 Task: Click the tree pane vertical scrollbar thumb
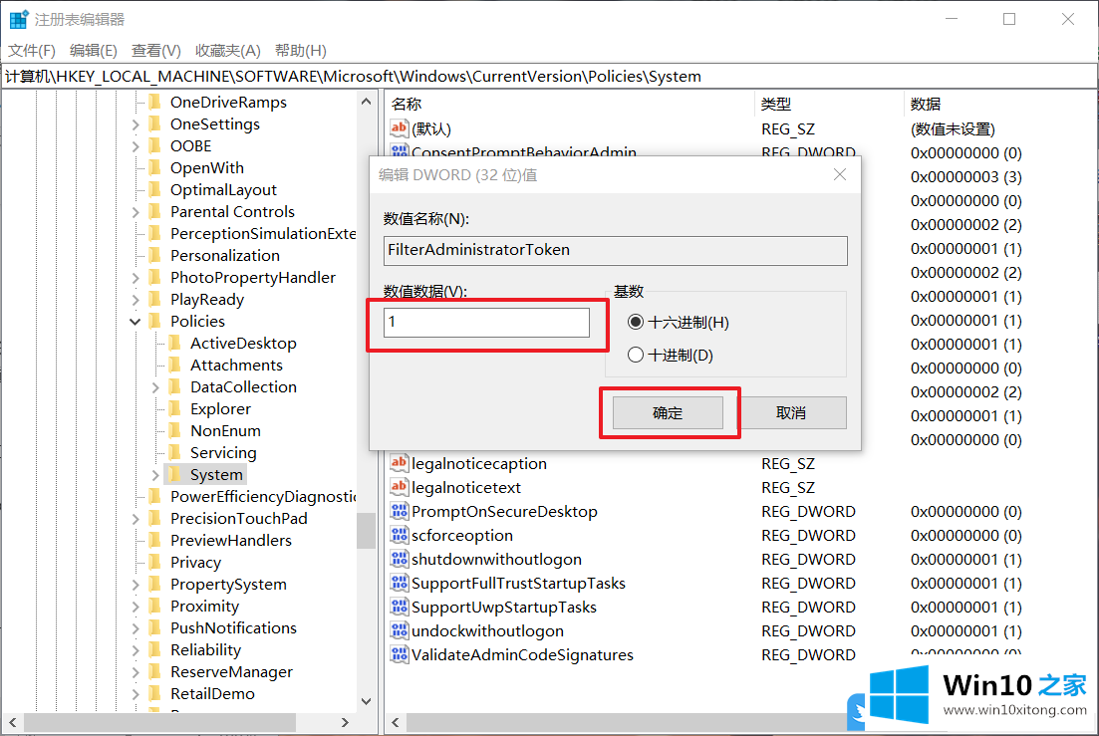(366, 530)
